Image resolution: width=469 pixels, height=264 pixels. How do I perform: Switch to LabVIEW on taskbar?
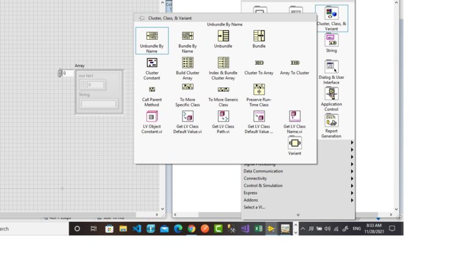[271, 229]
